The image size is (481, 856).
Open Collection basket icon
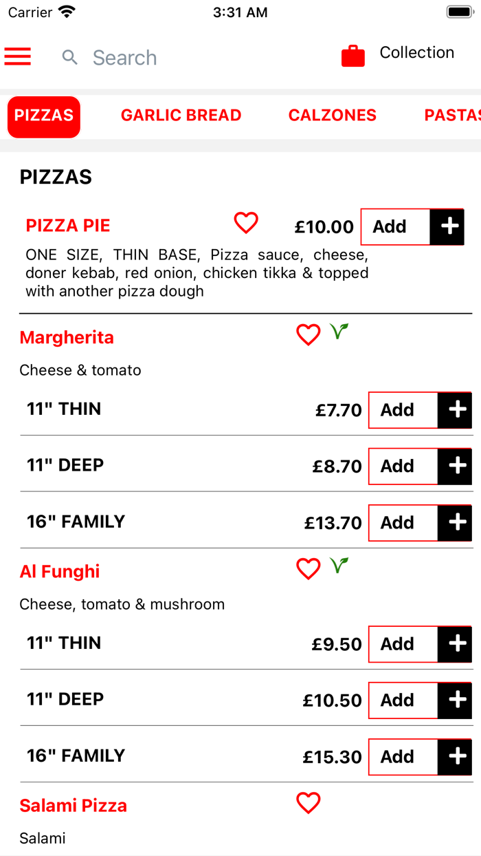(353, 56)
